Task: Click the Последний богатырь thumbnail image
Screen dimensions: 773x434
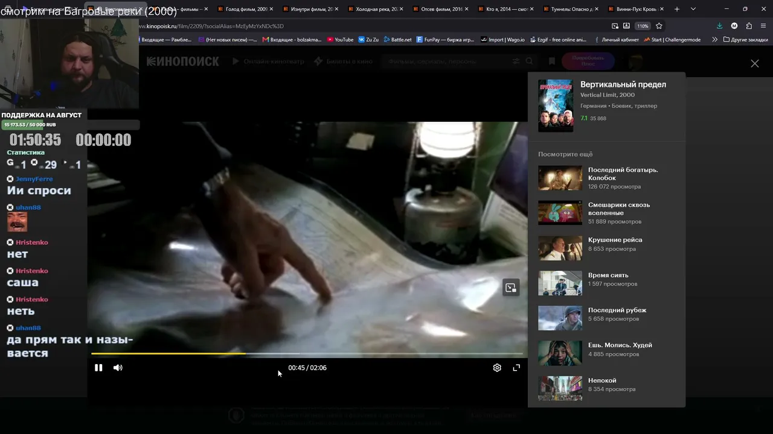Action: pyautogui.click(x=560, y=178)
